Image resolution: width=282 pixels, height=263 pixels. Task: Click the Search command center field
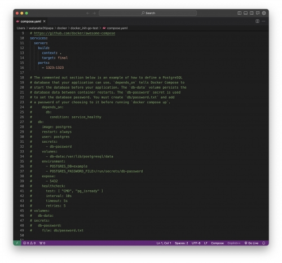point(148,13)
